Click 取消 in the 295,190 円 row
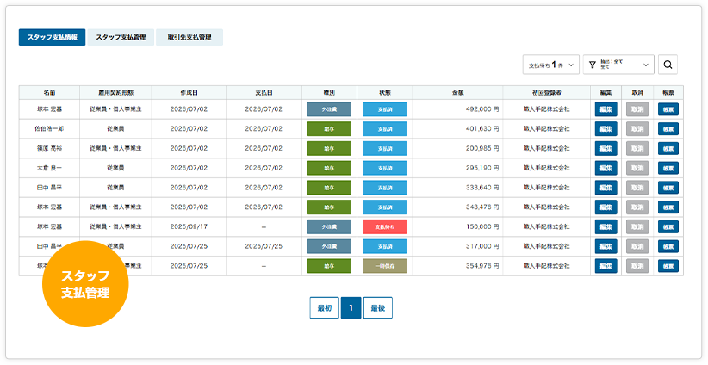The width and height of the screenshot is (708, 365). (x=637, y=168)
